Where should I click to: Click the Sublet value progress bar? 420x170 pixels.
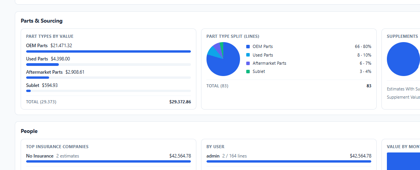[108, 91]
